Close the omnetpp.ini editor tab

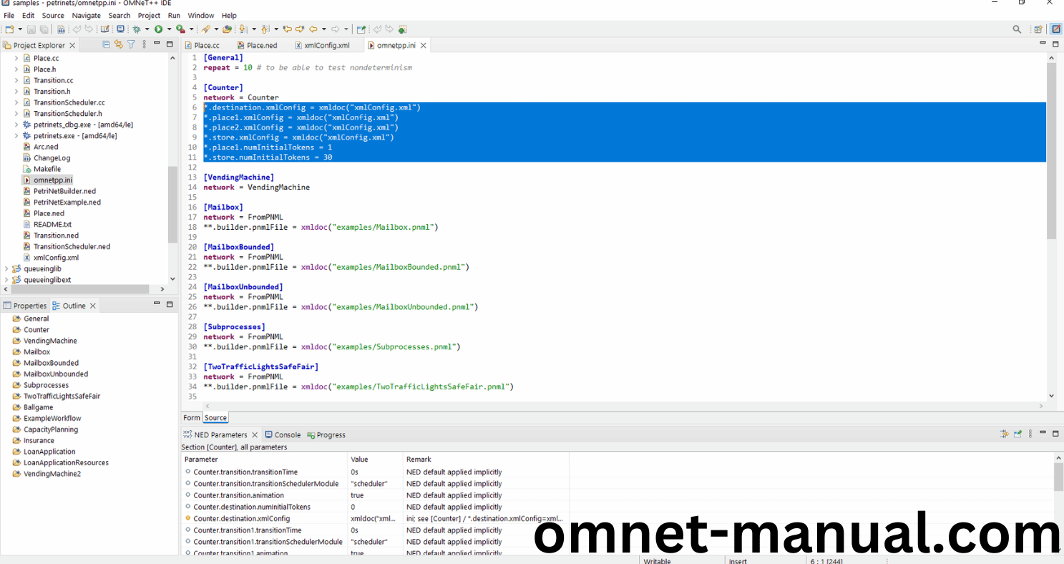[x=424, y=45]
